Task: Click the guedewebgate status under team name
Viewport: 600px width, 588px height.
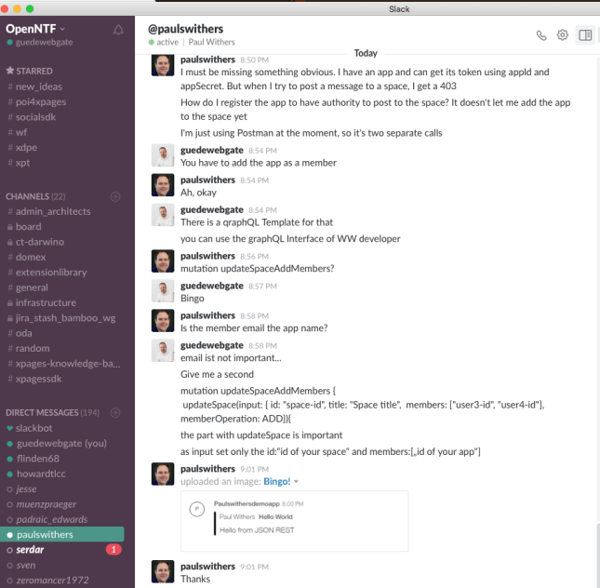Action: tap(40, 42)
